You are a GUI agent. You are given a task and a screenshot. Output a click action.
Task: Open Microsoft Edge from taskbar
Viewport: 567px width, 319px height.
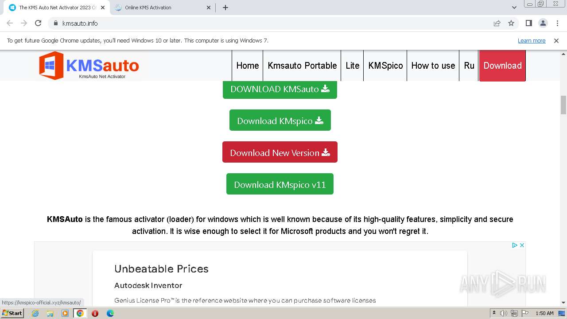tap(110, 313)
